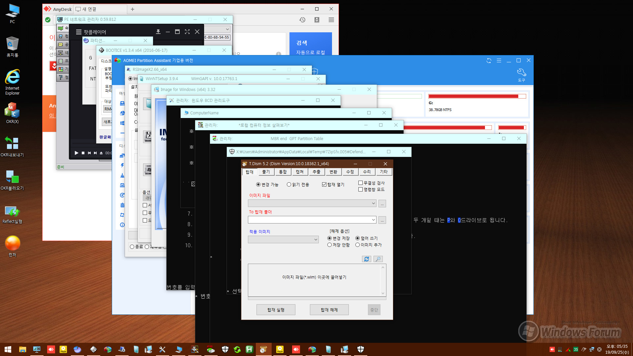Open the green sync arrows taskbar icon
Viewport: 633px width, 356px height.
(237, 349)
